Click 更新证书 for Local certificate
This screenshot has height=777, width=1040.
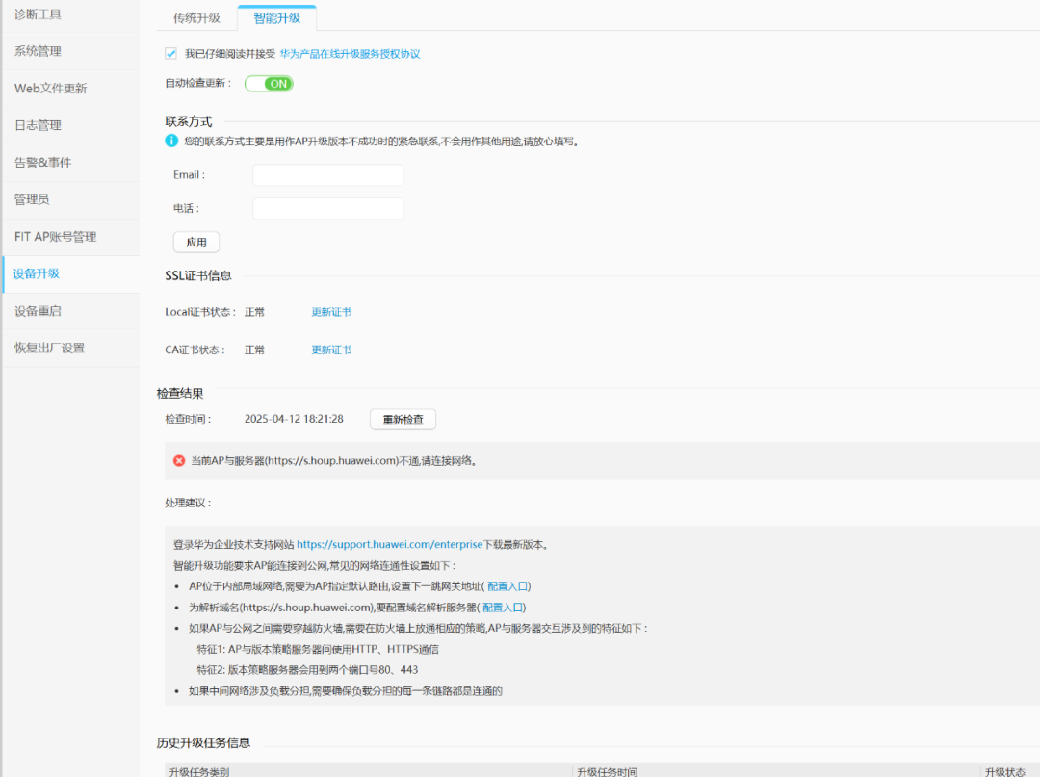click(x=331, y=312)
